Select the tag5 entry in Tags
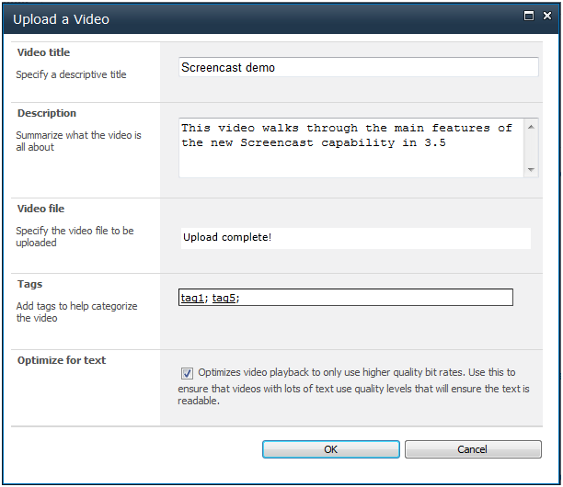Viewport: 563px width, 487px height. click(224, 298)
